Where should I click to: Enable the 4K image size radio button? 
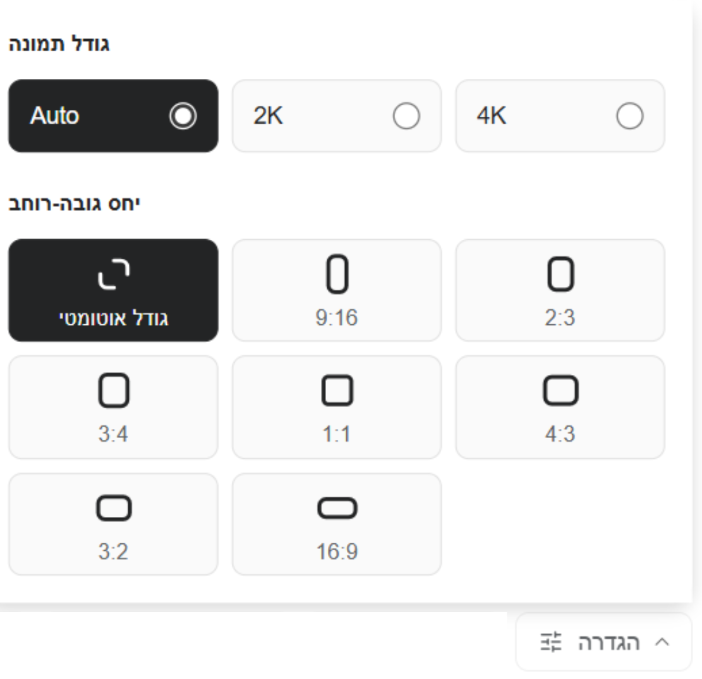(630, 116)
